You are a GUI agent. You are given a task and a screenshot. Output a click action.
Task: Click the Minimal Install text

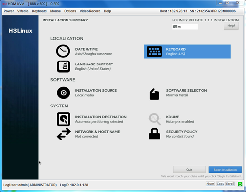[x=177, y=95]
